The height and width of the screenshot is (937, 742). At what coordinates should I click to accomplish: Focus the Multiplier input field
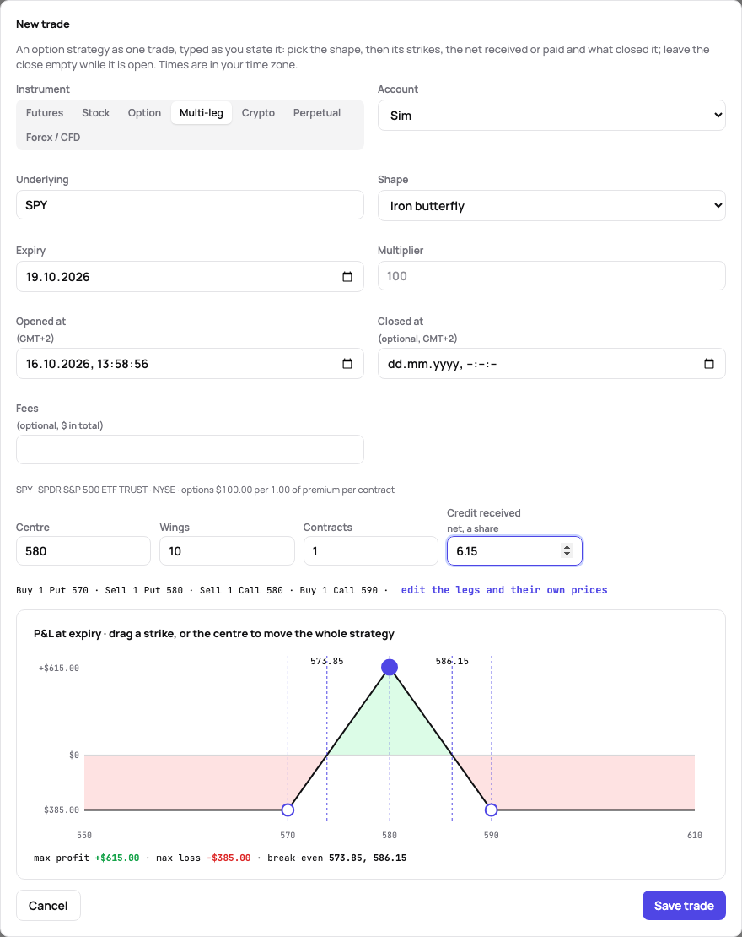coord(551,276)
